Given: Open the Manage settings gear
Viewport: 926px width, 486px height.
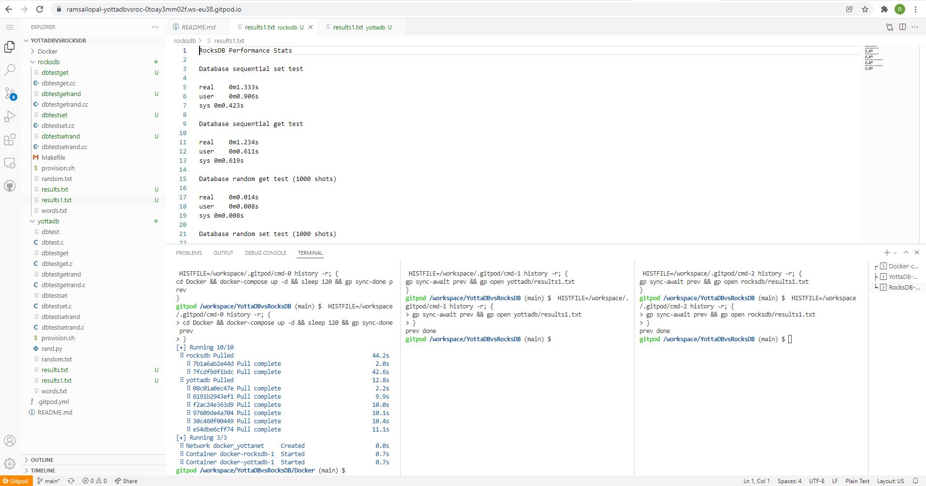Looking at the screenshot, I should coord(10,464).
